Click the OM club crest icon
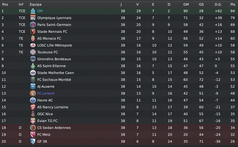The image size is (238, 147). point(33,11)
